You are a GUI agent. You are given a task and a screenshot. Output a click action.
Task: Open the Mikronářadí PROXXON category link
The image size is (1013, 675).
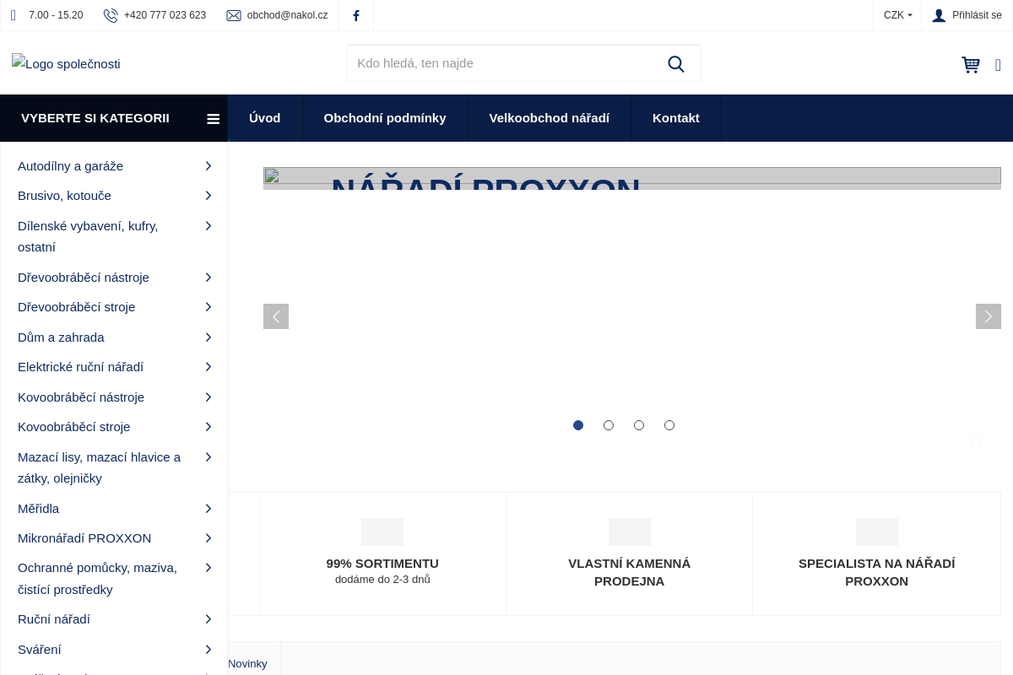coord(84,538)
